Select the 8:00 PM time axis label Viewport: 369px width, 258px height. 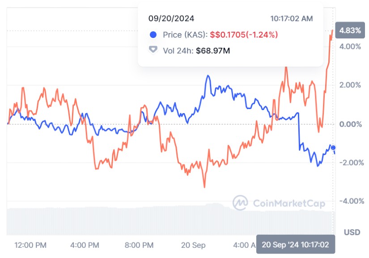tap(139, 245)
